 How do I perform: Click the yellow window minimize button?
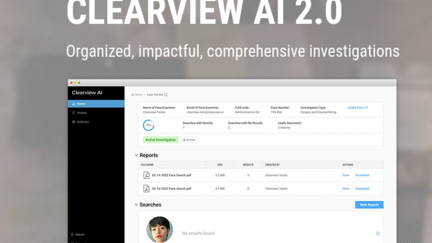click(75, 83)
